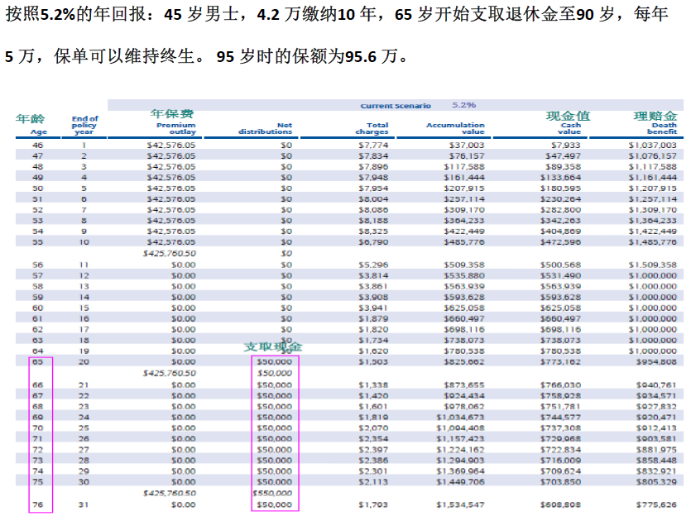Select death benefit $954,808
Screen dimensions: 691x521
click(656, 362)
